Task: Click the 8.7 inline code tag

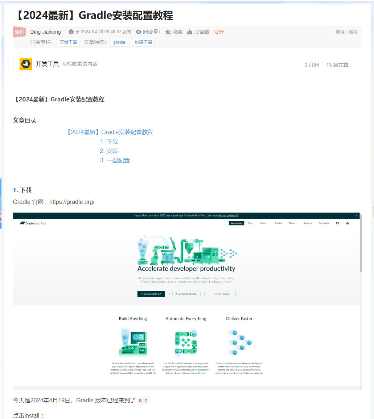Action: point(143,401)
